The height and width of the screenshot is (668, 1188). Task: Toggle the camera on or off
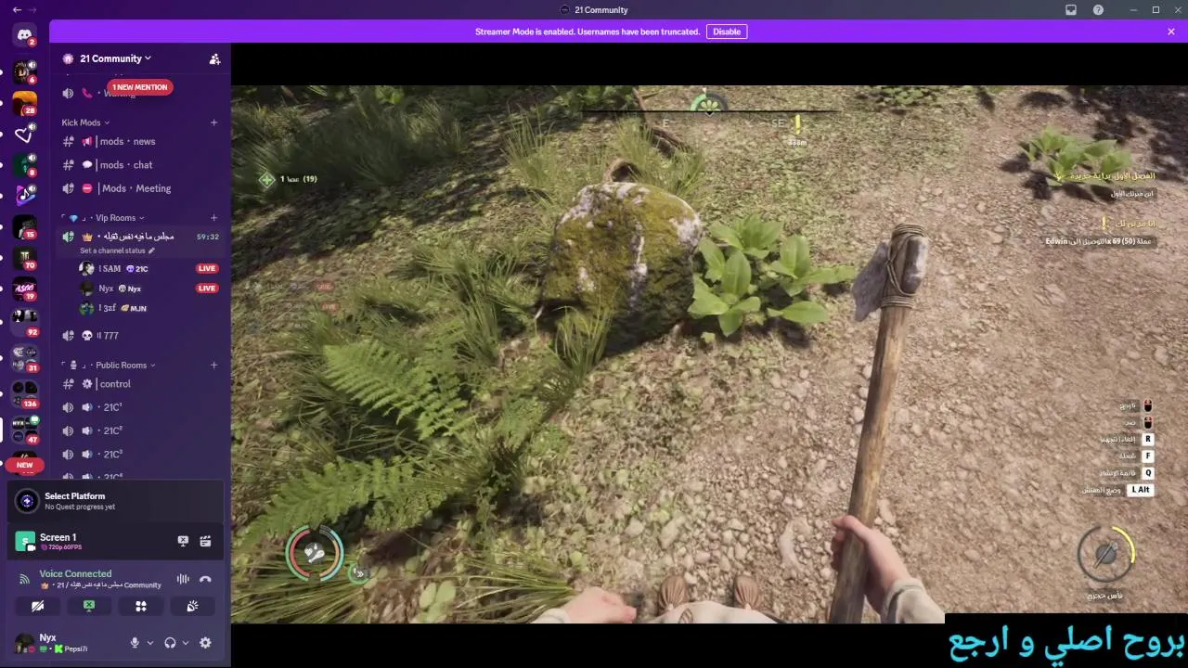[x=37, y=606]
